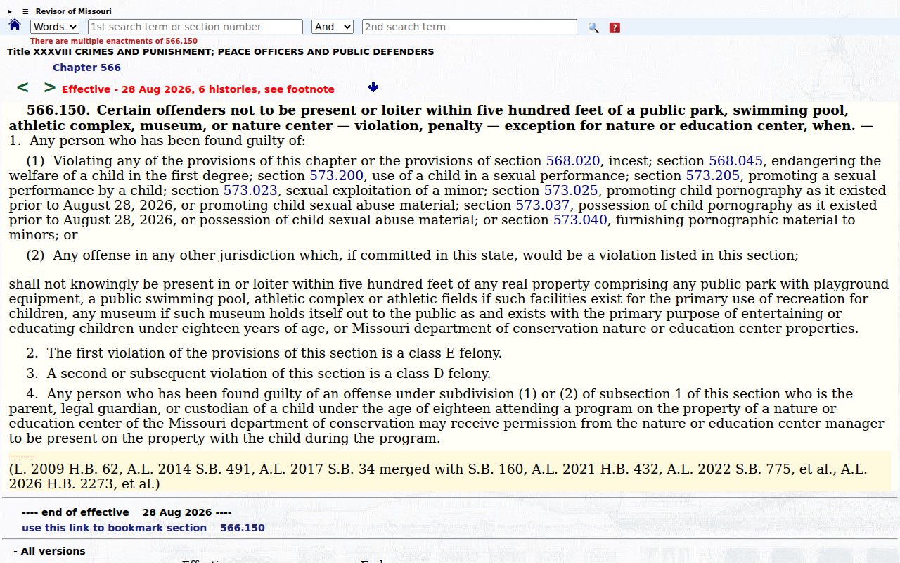Open section 573.025 link
The height and width of the screenshot is (563, 900).
tap(571, 190)
